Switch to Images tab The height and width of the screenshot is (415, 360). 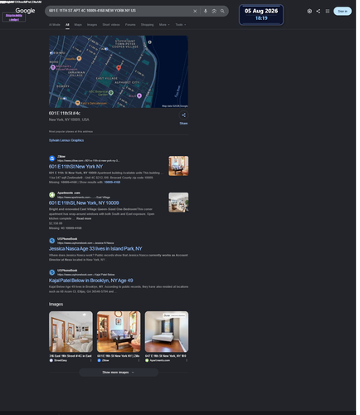(x=92, y=25)
